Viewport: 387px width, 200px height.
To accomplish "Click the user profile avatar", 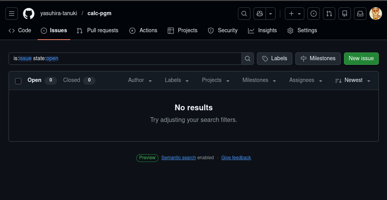I will [375, 14].
